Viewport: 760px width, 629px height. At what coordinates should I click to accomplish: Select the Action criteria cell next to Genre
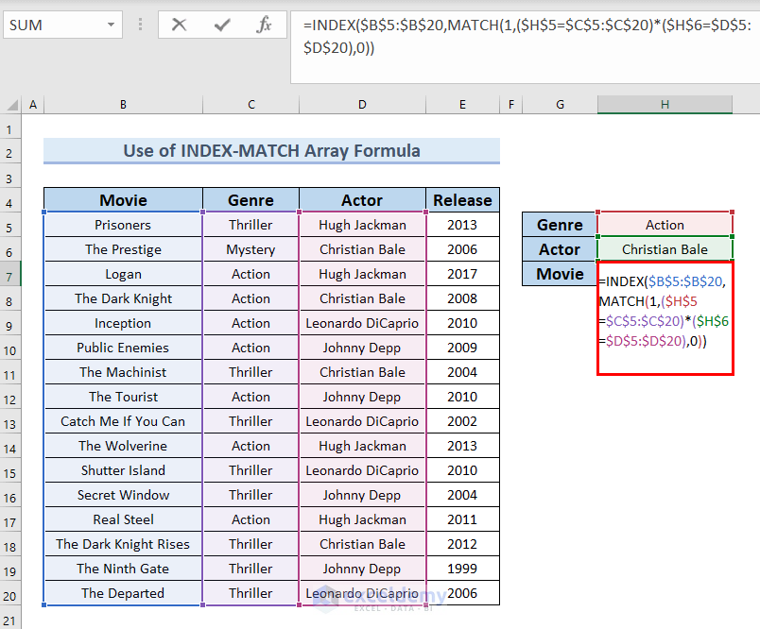665,225
